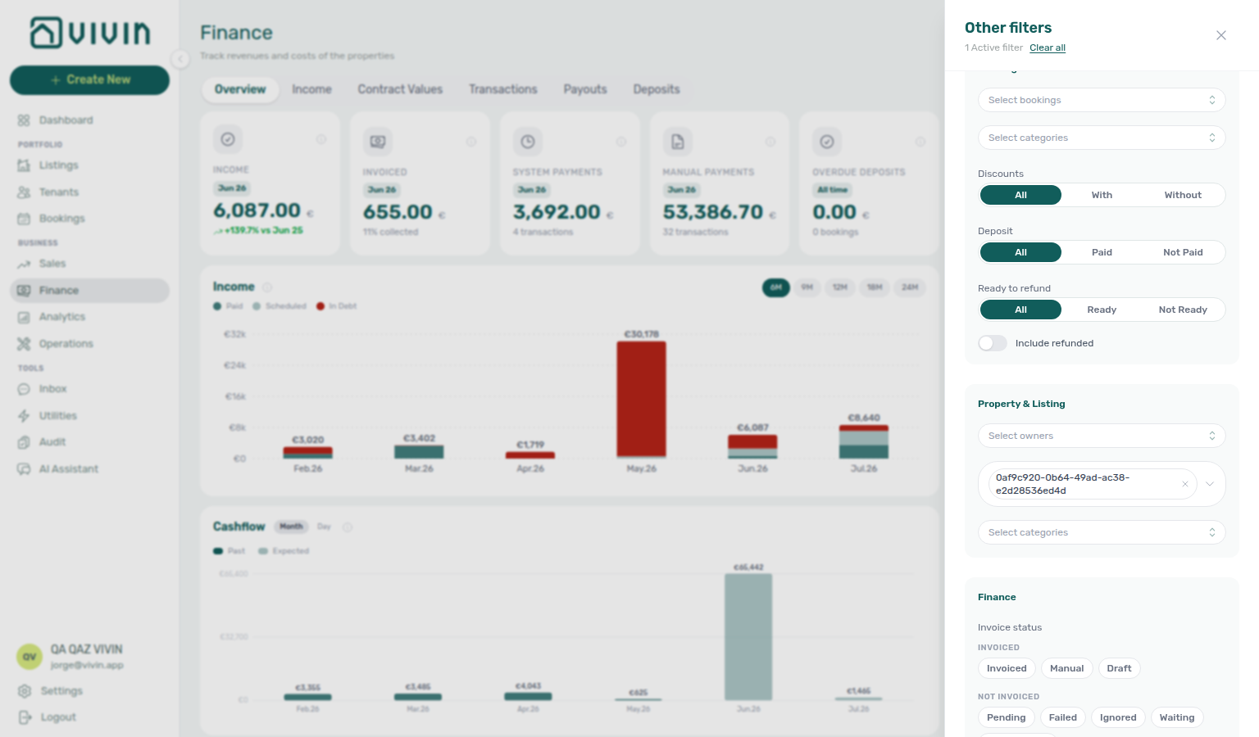Click the Vivin logo

coord(90,33)
